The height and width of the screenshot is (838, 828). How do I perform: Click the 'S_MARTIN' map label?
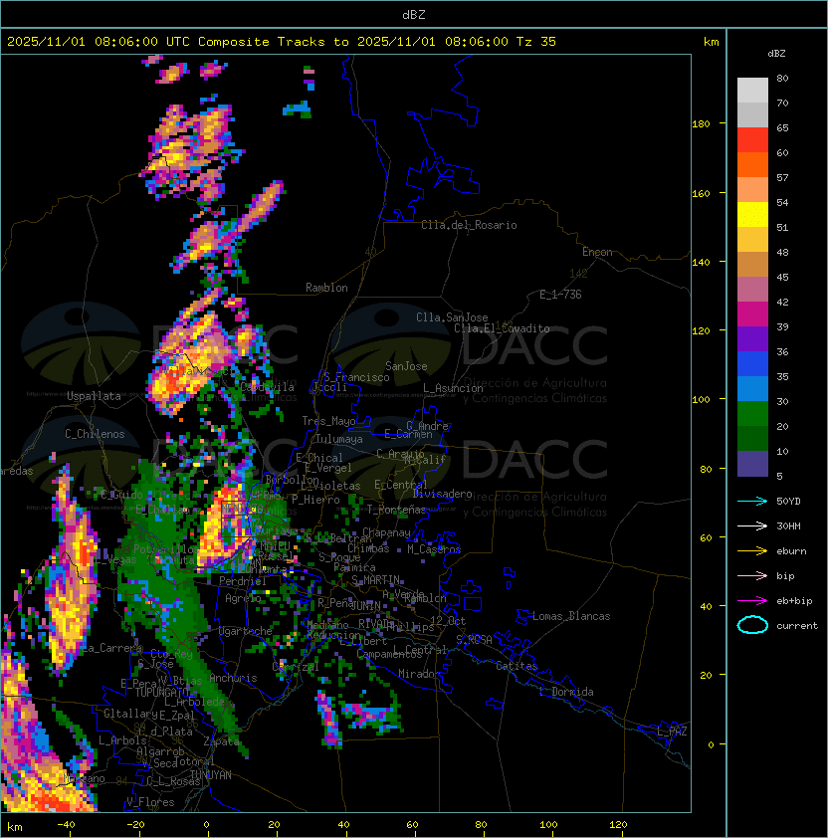click(376, 580)
